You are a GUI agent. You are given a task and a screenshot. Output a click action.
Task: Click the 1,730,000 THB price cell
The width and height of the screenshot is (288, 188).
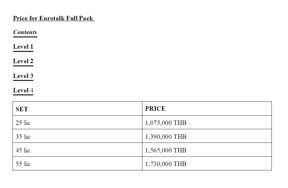(x=207, y=164)
